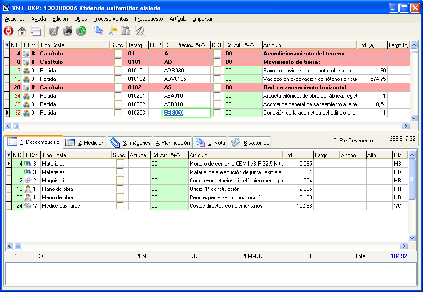423x292 pixels.
Task: Open upper grid column selector blue triangle
Action: coord(7,45)
